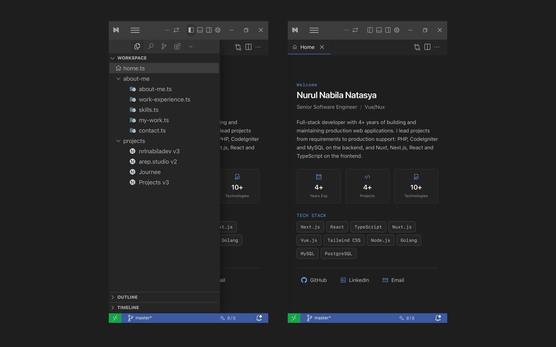The height and width of the screenshot is (347, 556).
Task: Open the additional views chevron dropdown
Action: (x=191, y=46)
